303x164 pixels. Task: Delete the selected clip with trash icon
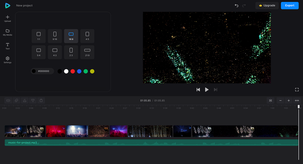coord(41,101)
